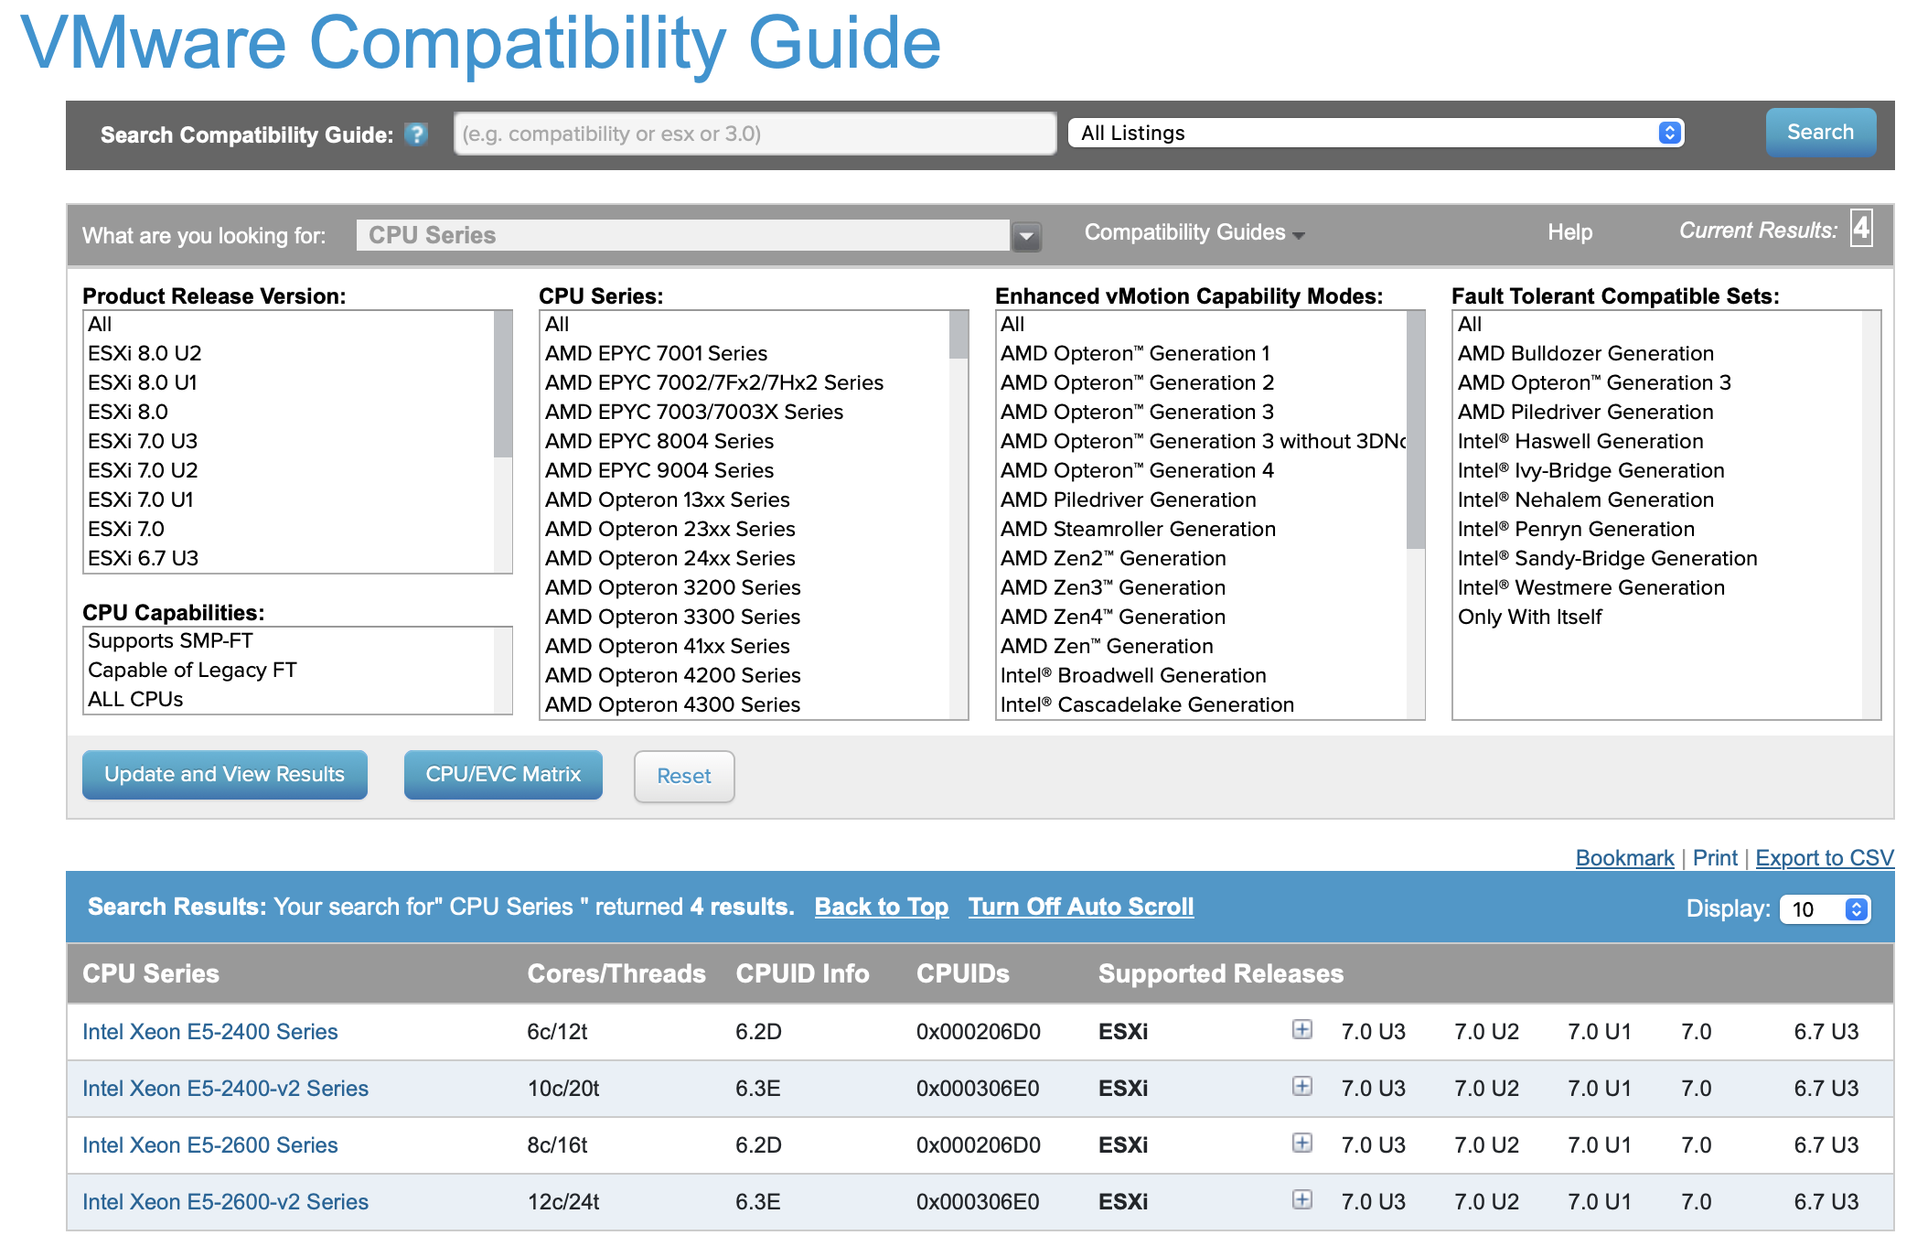Expand supported releases for Intel Xeon E5-2600 Series
The height and width of the screenshot is (1246, 1917).
point(1302,1143)
